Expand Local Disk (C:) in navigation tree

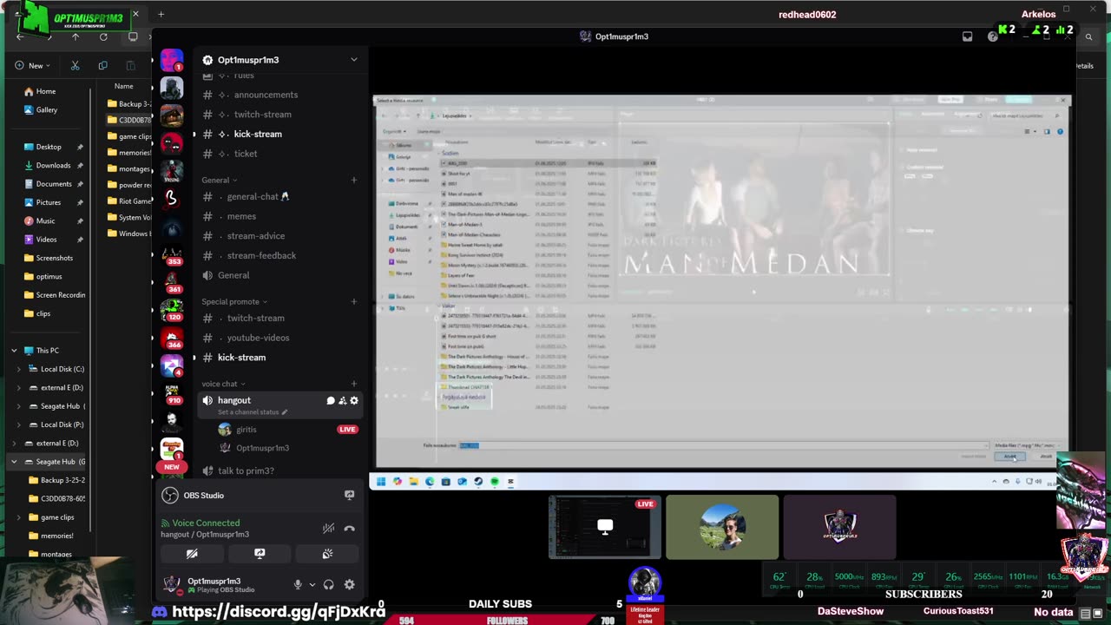[19, 369]
